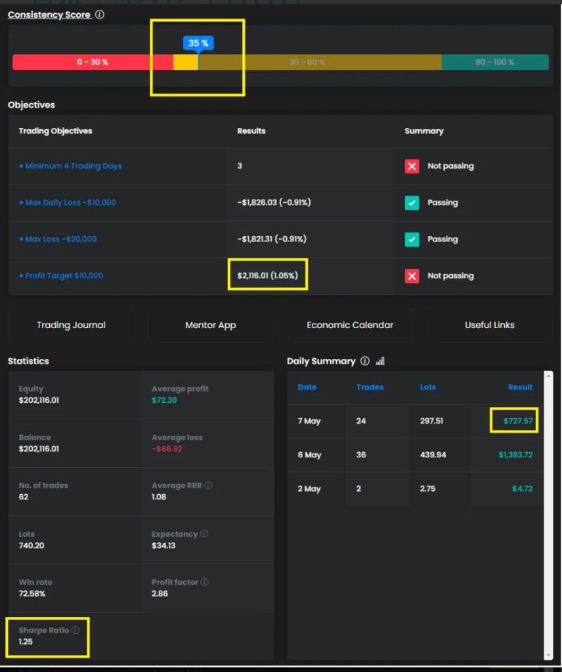Click info icon next to Consistency Score
Screen dimensions: 562x672
point(100,14)
